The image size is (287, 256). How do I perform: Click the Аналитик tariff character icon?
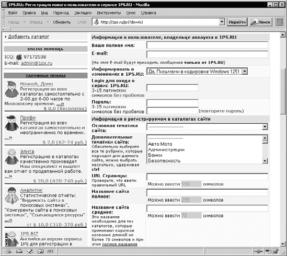[x=12, y=195]
